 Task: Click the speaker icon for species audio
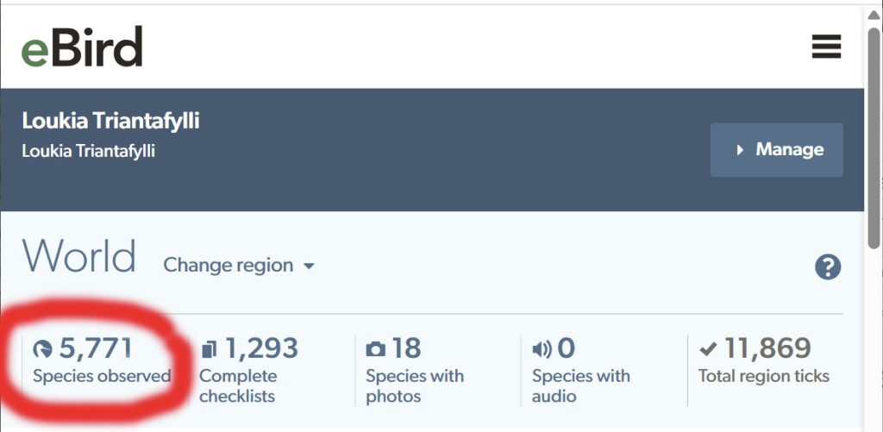click(x=542, y=349)
